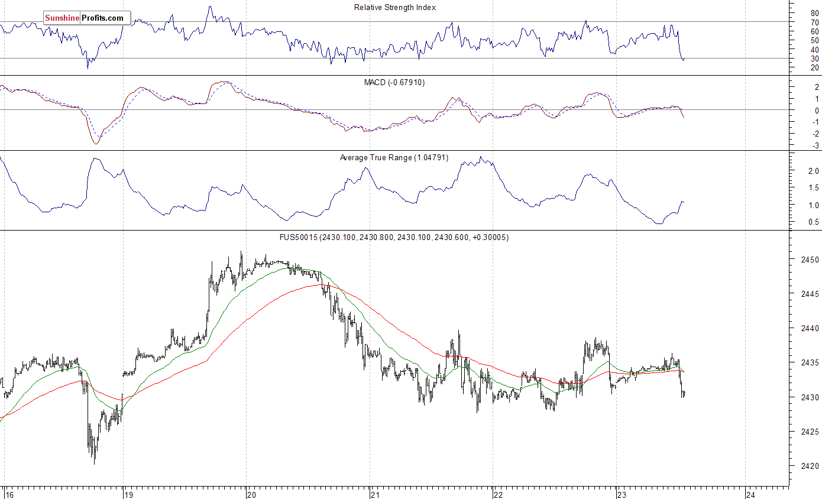Click the date label 24 on the time axis
Viewport: 822px width, 499px height.
[751, 494]
